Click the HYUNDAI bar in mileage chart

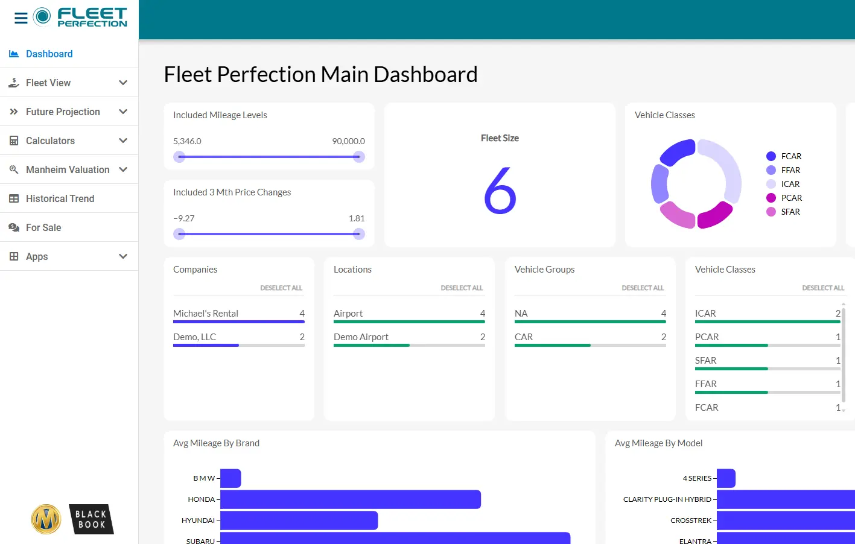click(299, 520)
